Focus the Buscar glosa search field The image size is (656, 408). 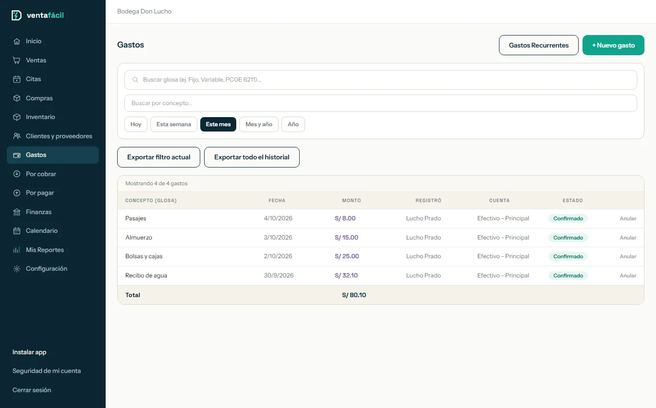point(381,80)
